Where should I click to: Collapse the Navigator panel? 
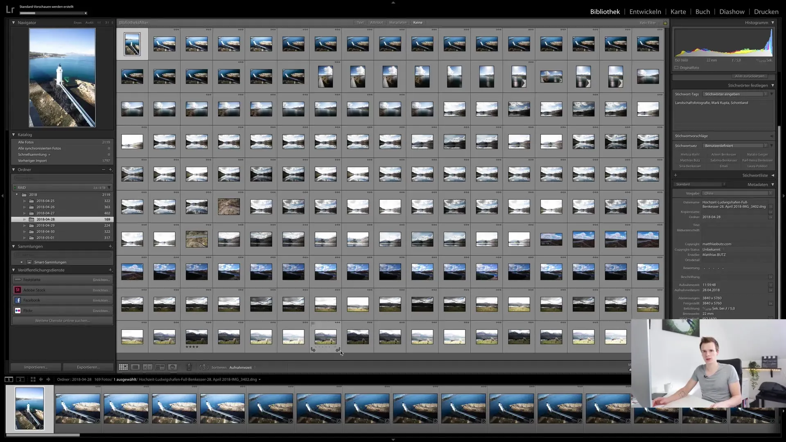[x=14, y=23]
